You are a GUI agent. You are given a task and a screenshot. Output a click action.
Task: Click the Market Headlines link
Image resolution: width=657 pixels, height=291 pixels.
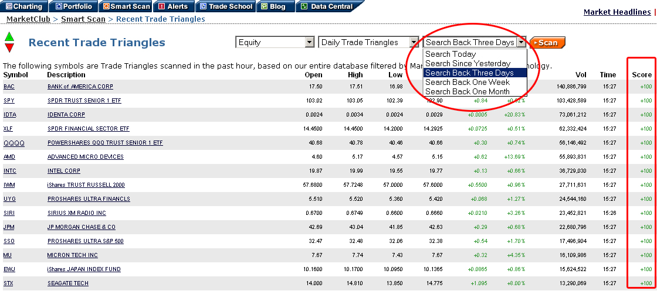tap(617, 12)
